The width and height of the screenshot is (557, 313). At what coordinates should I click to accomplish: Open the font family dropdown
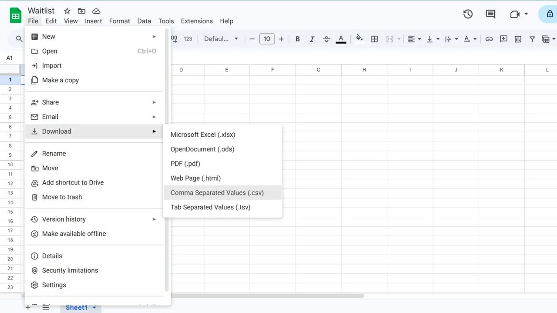(220, 39)
